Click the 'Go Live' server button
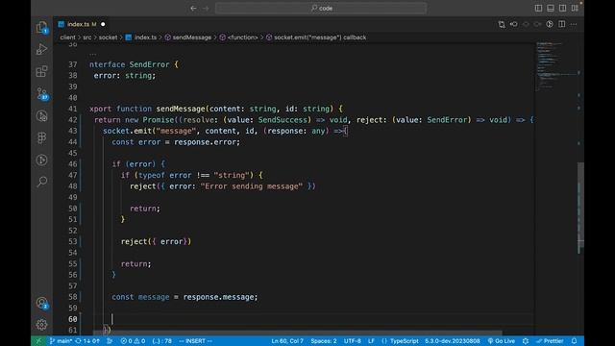 (x=502, y=341)
